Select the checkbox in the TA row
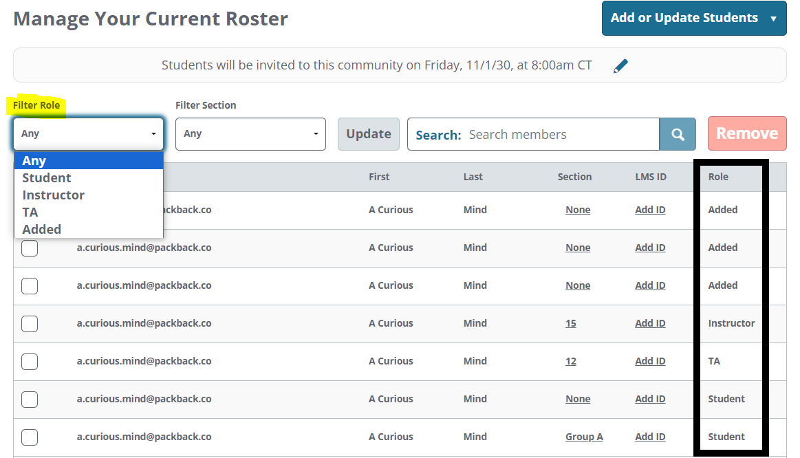The width and height of the screenshot is (800, 458). 30,361
